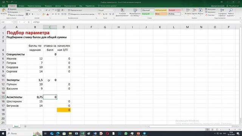Click the percent style icon
The width and height of the screenshot is (242, 136).
pyautogui.click(x=104, y=14)
